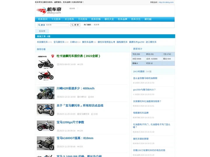This screenshot has height=157, width=210.
Task: Open sidebar article 女装摩托车化油器清洗视频？
Action: (147, 101)
